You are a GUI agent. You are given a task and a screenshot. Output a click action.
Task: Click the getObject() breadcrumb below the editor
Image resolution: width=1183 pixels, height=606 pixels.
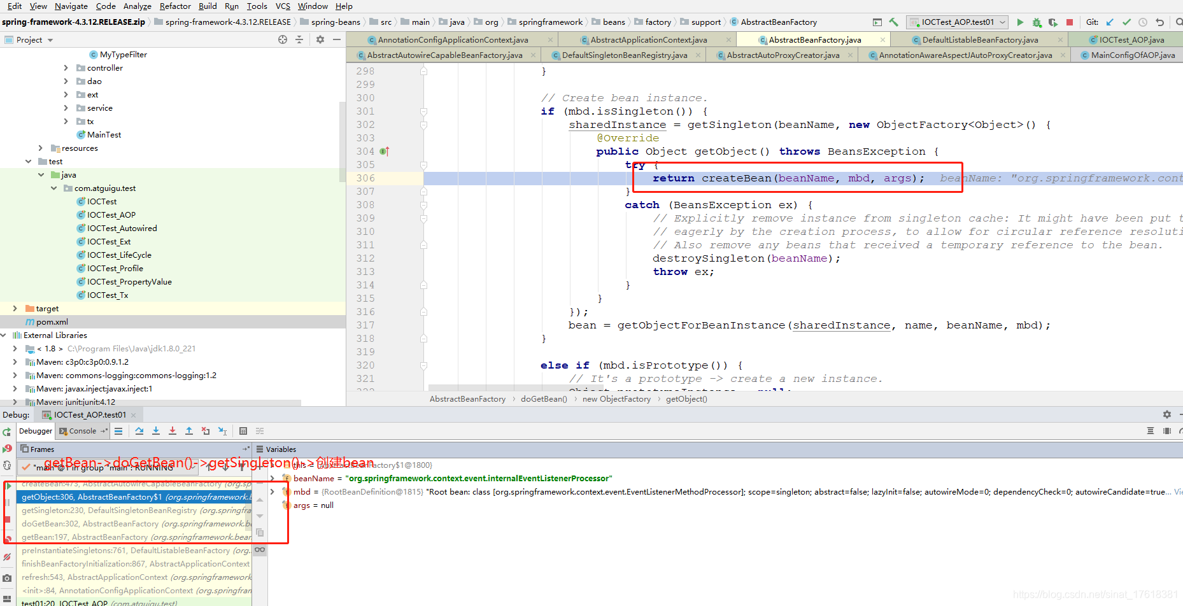point(686,399)
